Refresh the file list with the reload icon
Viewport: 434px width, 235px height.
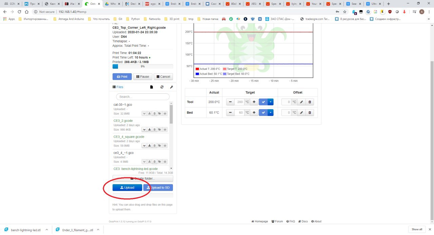[x=162, y=87]
